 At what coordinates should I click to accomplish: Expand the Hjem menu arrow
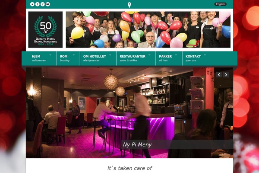tap(51, 55)
